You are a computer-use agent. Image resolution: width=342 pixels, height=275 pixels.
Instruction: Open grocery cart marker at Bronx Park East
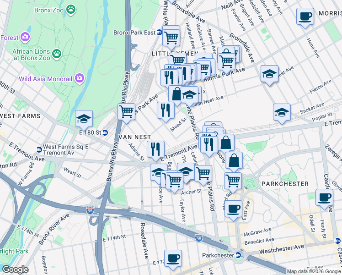(x=171, y=38)
